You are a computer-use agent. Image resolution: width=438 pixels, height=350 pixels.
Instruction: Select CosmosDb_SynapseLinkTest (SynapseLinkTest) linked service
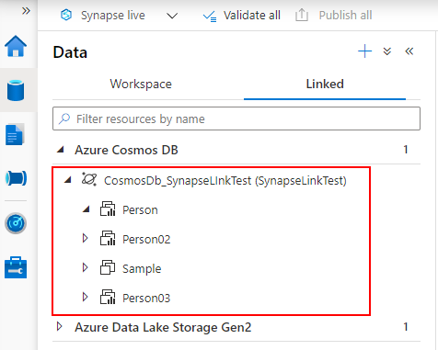point(225,181)
